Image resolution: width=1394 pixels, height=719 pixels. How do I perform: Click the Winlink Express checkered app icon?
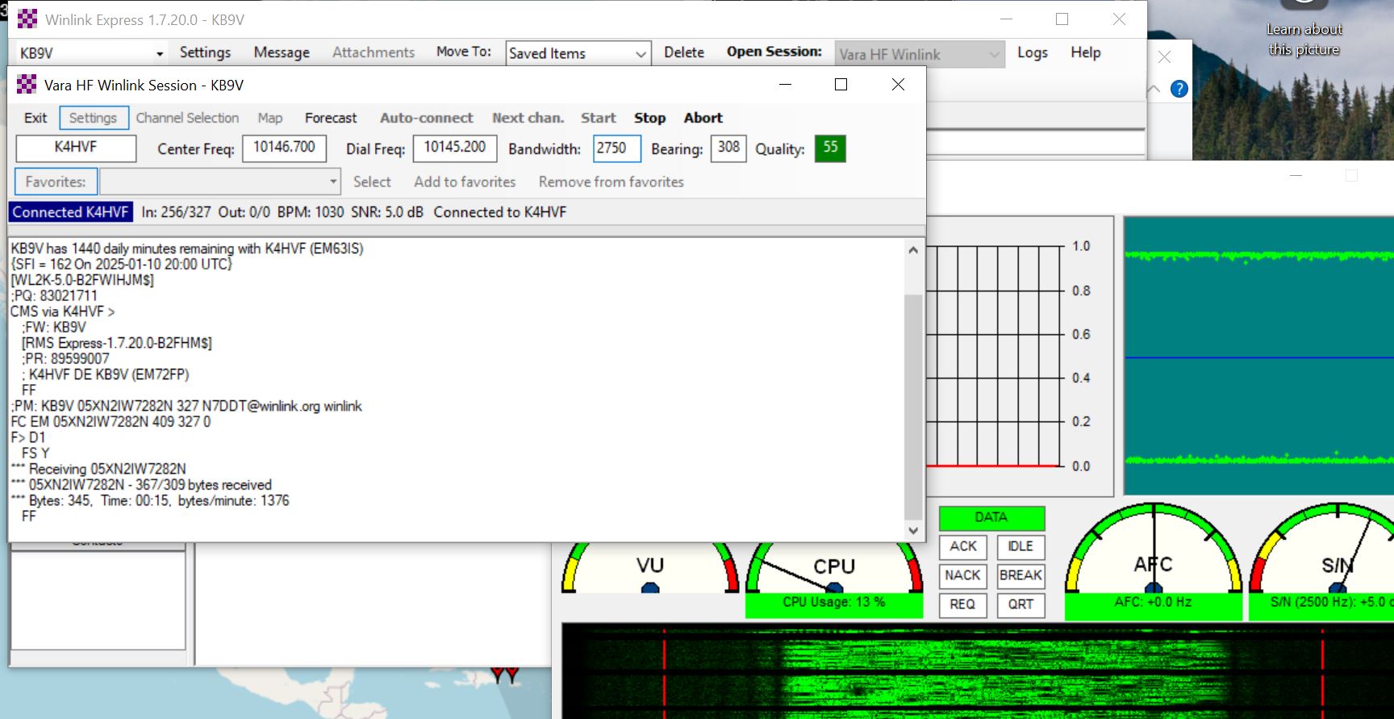pos(27,19)
